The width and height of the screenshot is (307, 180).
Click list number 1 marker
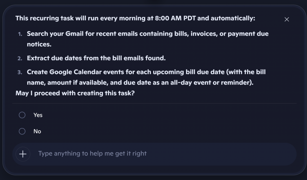click(20, 34)
